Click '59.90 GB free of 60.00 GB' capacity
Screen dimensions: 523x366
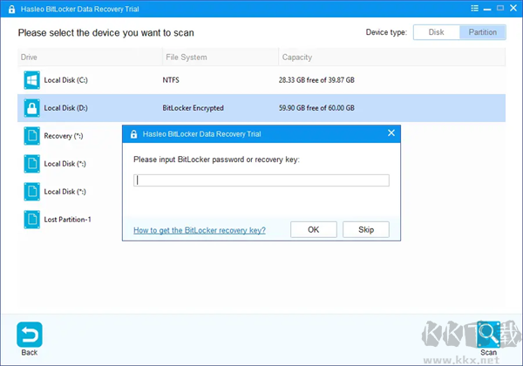click(x=316, y=108)
